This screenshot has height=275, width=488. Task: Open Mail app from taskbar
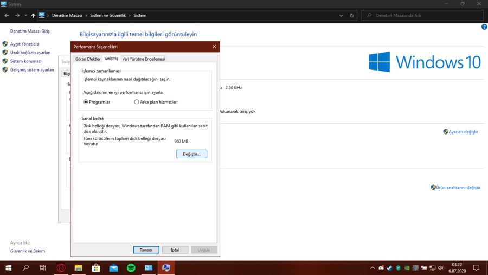[x=114, y=268]
